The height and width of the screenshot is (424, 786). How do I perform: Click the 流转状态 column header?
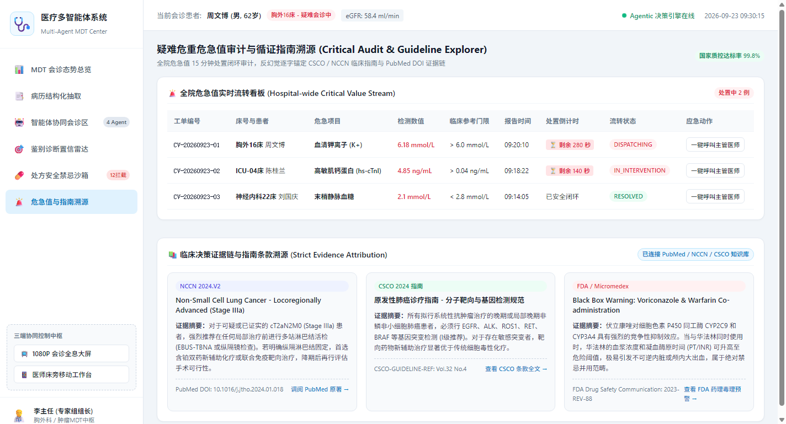623,121
